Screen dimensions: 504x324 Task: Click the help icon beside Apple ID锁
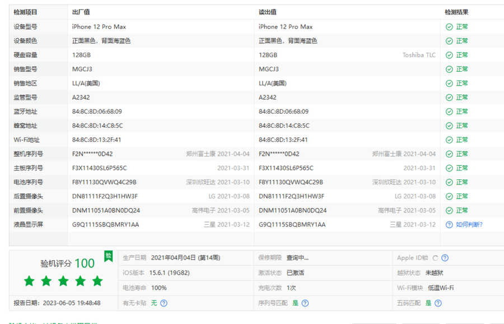445,258
